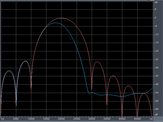Click the 20000 Hz frequency axis label
The width and height of the screenshot is (163, 122).
[x=61, y=119]
